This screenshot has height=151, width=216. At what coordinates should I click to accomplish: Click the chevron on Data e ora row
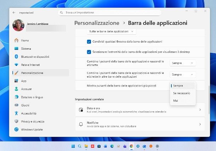200,110
